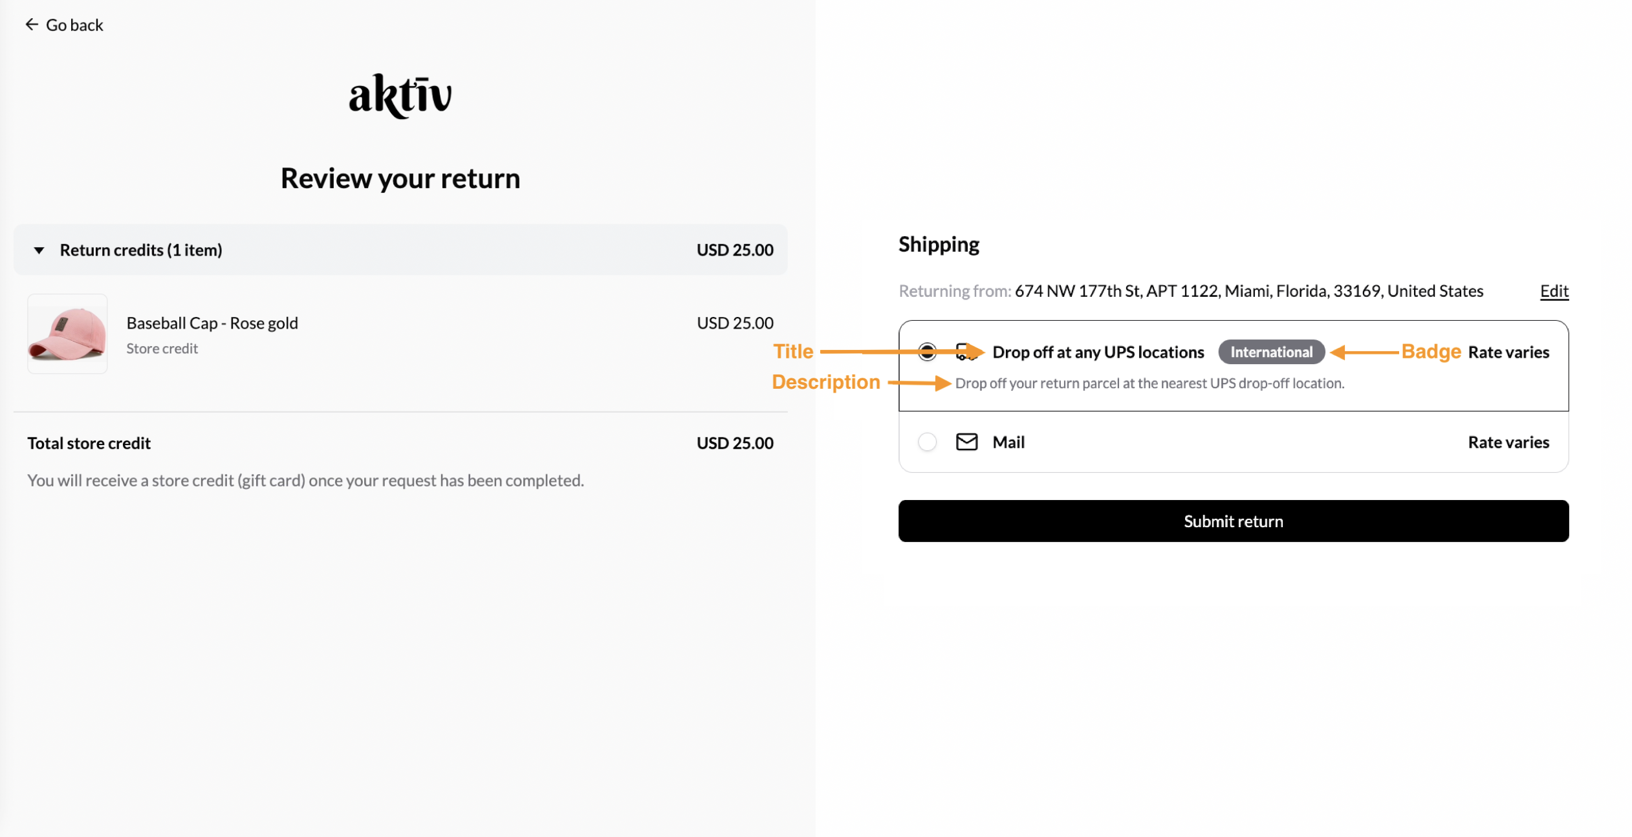This screenshot has width=1632, height=837.
Task: Click the Rate varies label for UPS
Action: 1508,352
